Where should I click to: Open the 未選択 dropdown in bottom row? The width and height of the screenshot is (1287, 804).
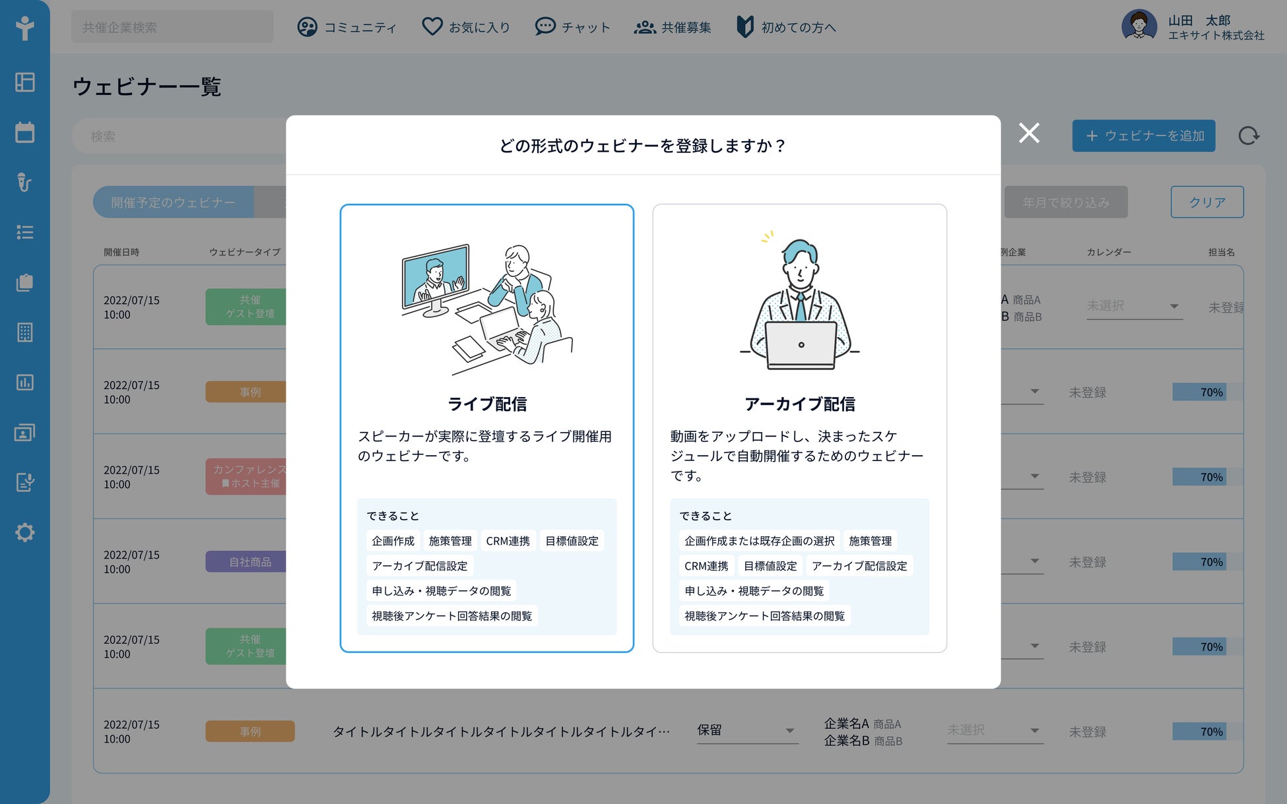[x=995, y=731]
